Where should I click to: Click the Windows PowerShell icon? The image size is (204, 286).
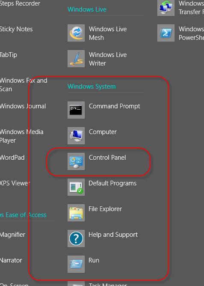coord(166,33)
